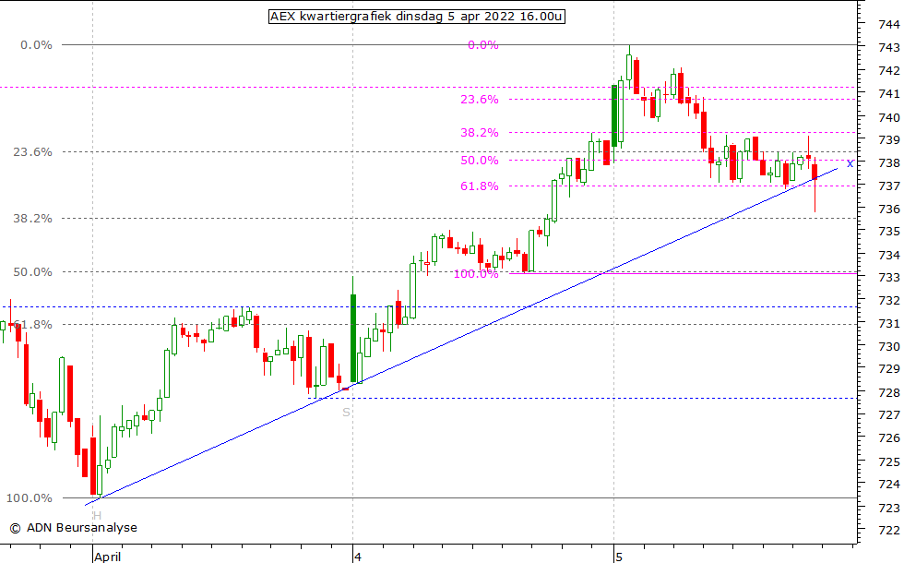Select the grey 61.8% Fibonacci label
Screen dimensions: 904x563
coord(33,324)
